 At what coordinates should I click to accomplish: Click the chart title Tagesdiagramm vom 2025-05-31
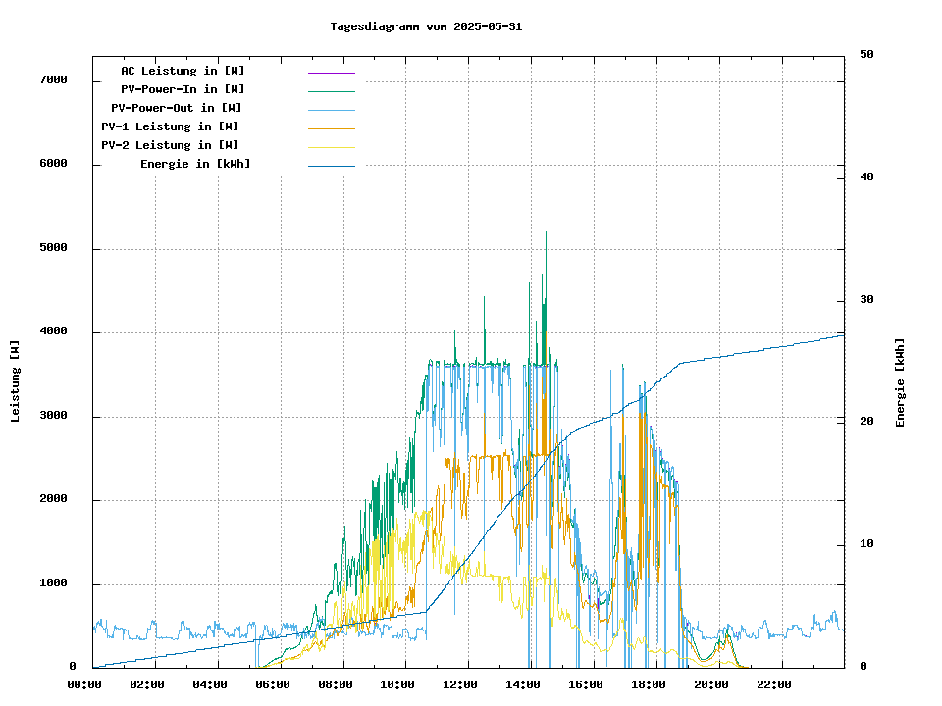tap(426, 26)
